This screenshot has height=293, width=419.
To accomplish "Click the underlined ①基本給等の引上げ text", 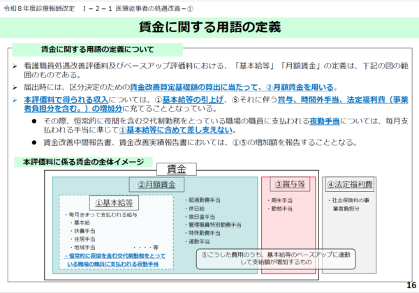I will 193,100.
